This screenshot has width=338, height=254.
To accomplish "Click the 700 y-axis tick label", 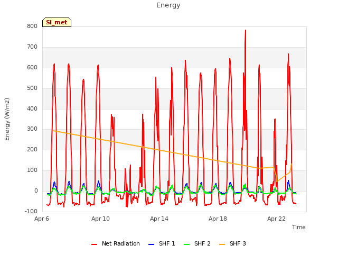I will [x=32, y=47].
